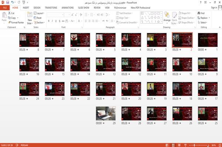Switch to Slide Sorter view icon in status bar
Viewport: 222px width, 147px height.
coord(173,145)
